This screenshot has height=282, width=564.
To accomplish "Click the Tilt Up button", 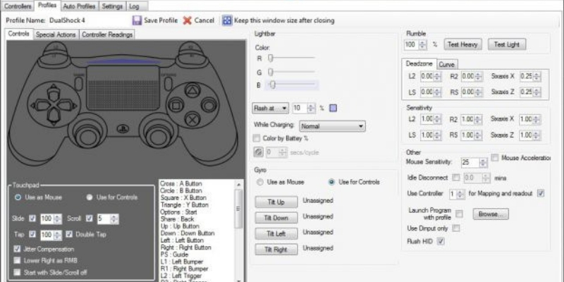I will point(276,202).
